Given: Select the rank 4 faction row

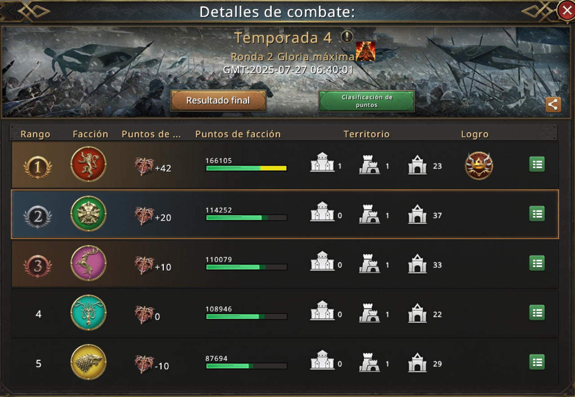Looking at the screenshot, I should (285, 313).
